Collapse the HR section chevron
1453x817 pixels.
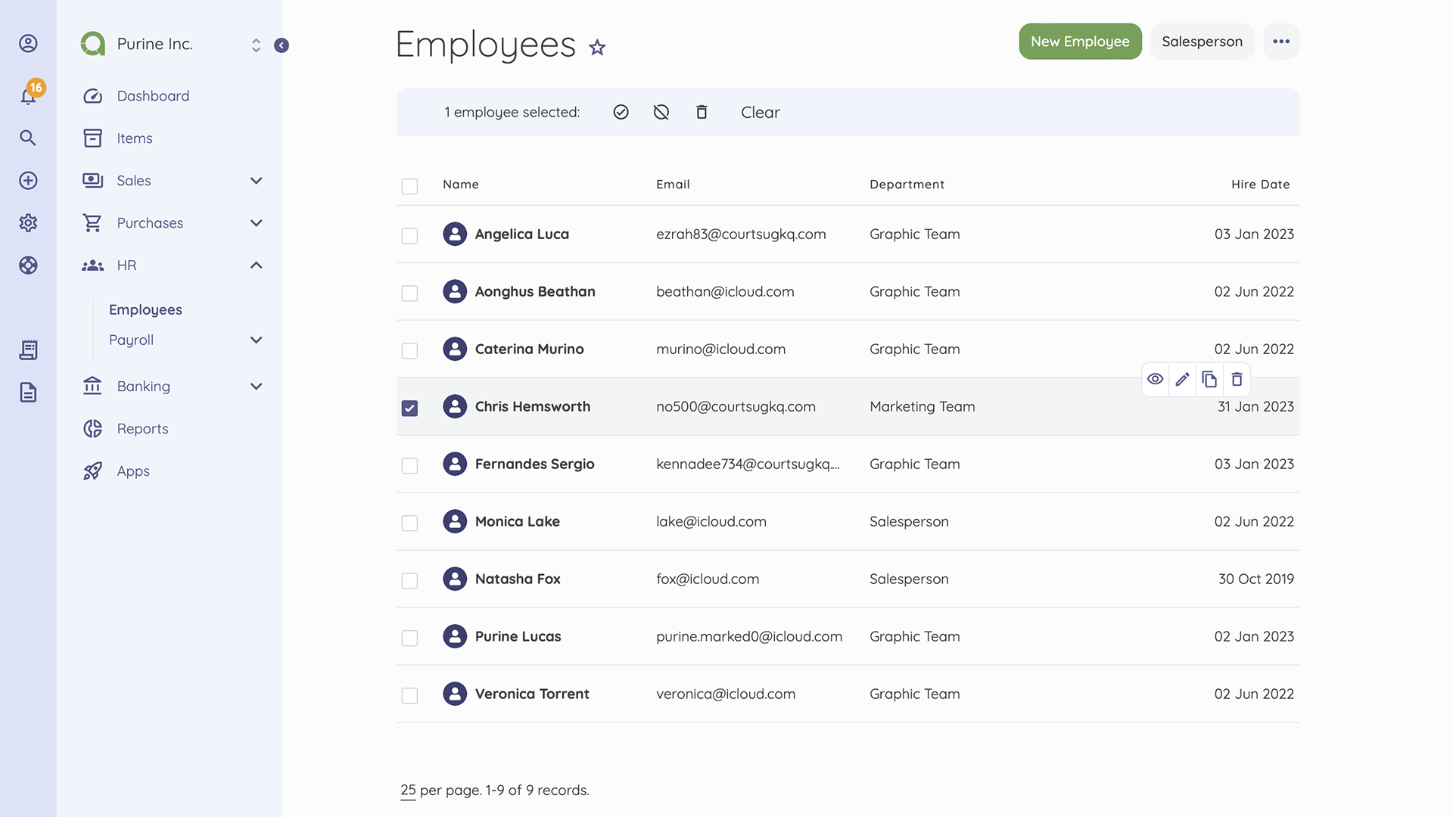(256, 266)
